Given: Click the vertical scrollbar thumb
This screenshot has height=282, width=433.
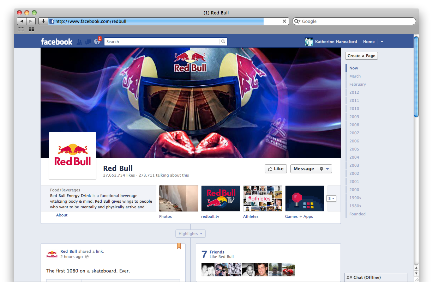Looking at the screenshot, I should pos(416,76).
